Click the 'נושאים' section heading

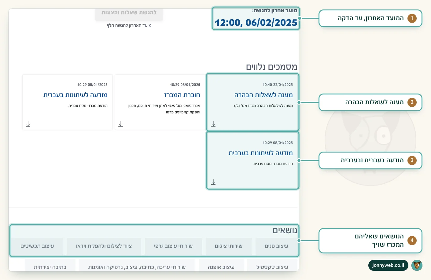point(285,230)
